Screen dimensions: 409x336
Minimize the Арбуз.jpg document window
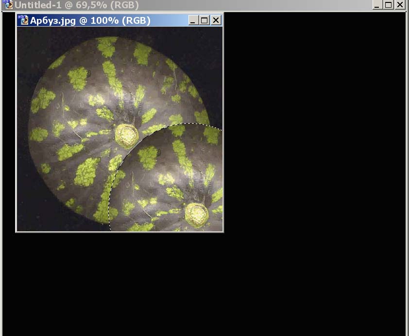(192, 20)
